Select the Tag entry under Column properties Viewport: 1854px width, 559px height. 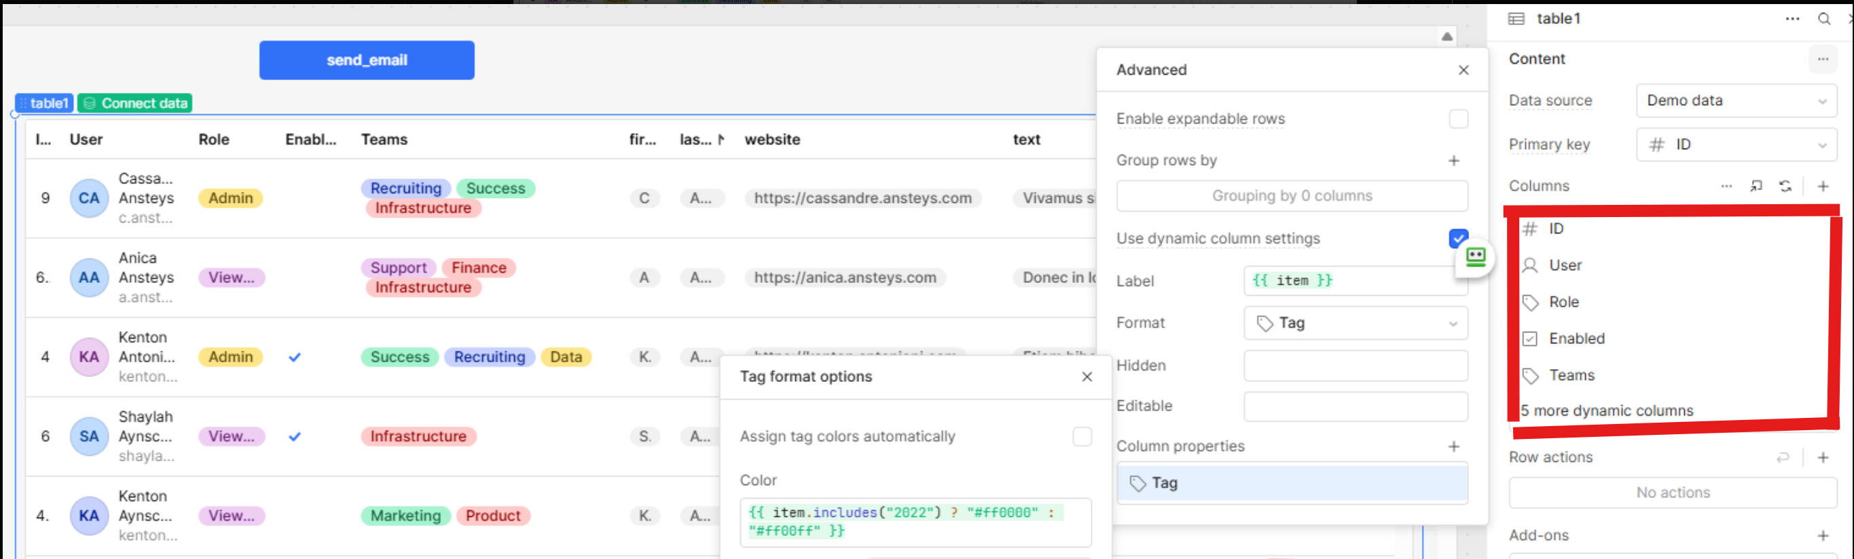click(1292, 483)
